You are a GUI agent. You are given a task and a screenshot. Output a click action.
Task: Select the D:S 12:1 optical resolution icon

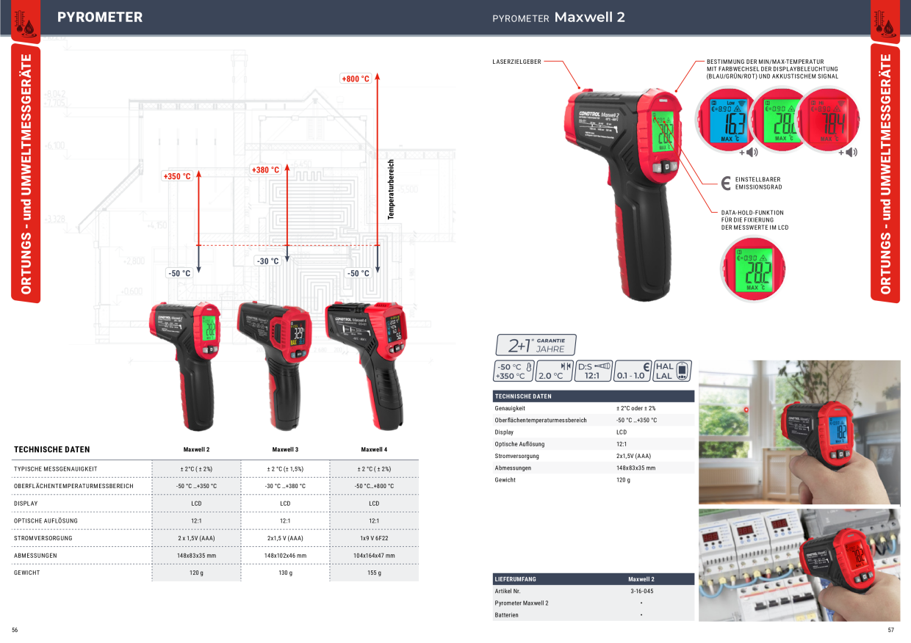click(x=593, y=371)
